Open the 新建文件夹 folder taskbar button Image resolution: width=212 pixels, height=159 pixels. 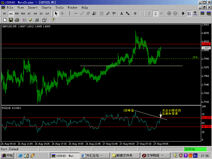click(x=125, y=156)
